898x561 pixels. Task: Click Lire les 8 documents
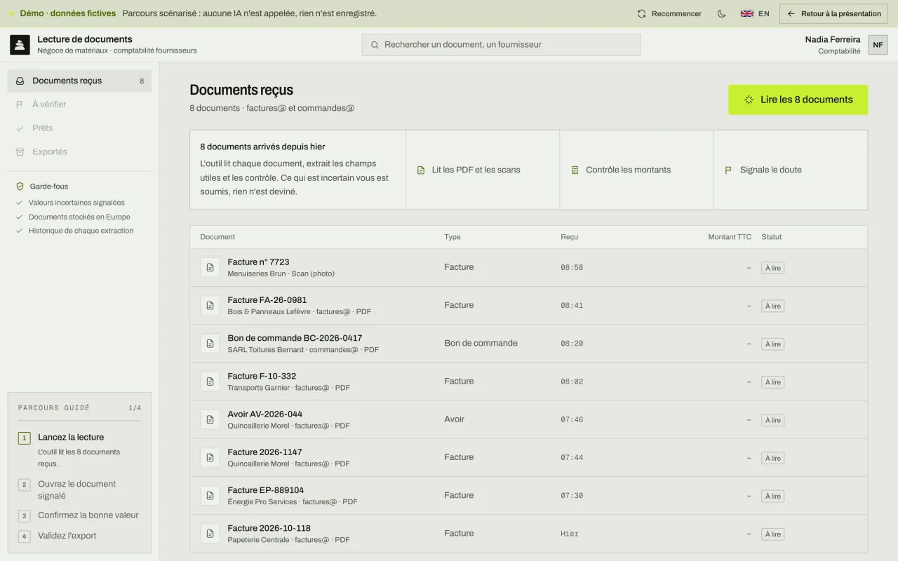[x=798, y=100]
